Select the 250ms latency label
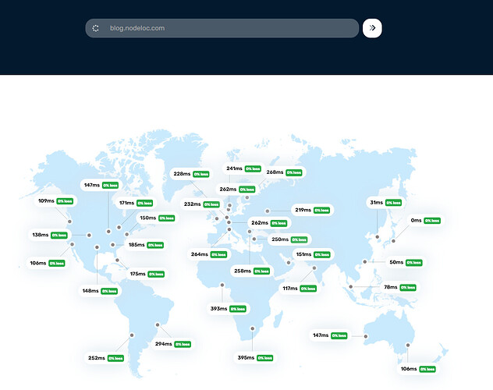The height and width of the screenshot is (390, 493). click(280, 239)
